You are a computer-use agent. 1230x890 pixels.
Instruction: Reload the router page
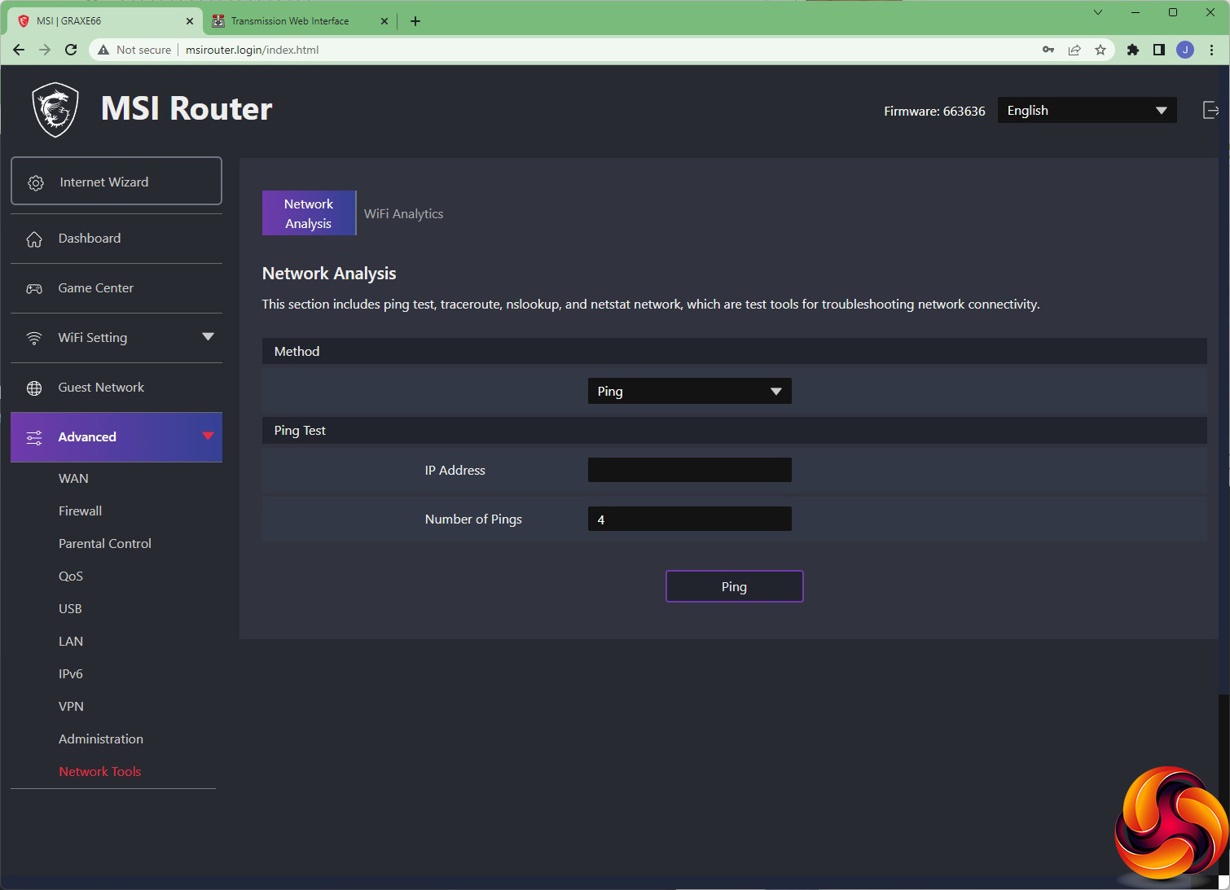[x=71, y=50]
